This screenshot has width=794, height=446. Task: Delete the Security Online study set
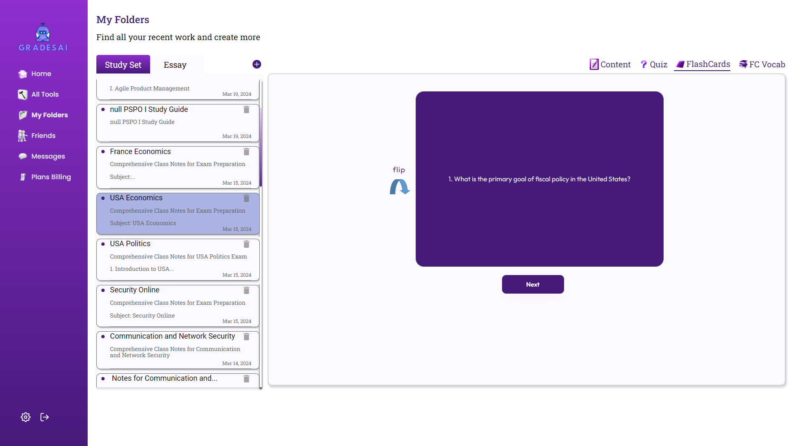246,290
